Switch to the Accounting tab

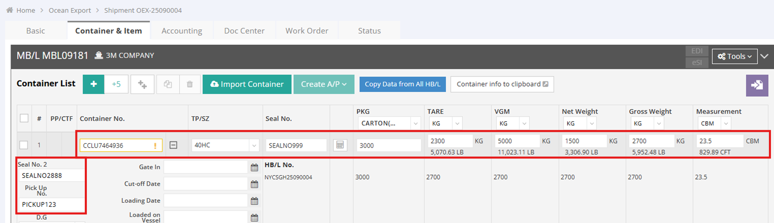182,31
